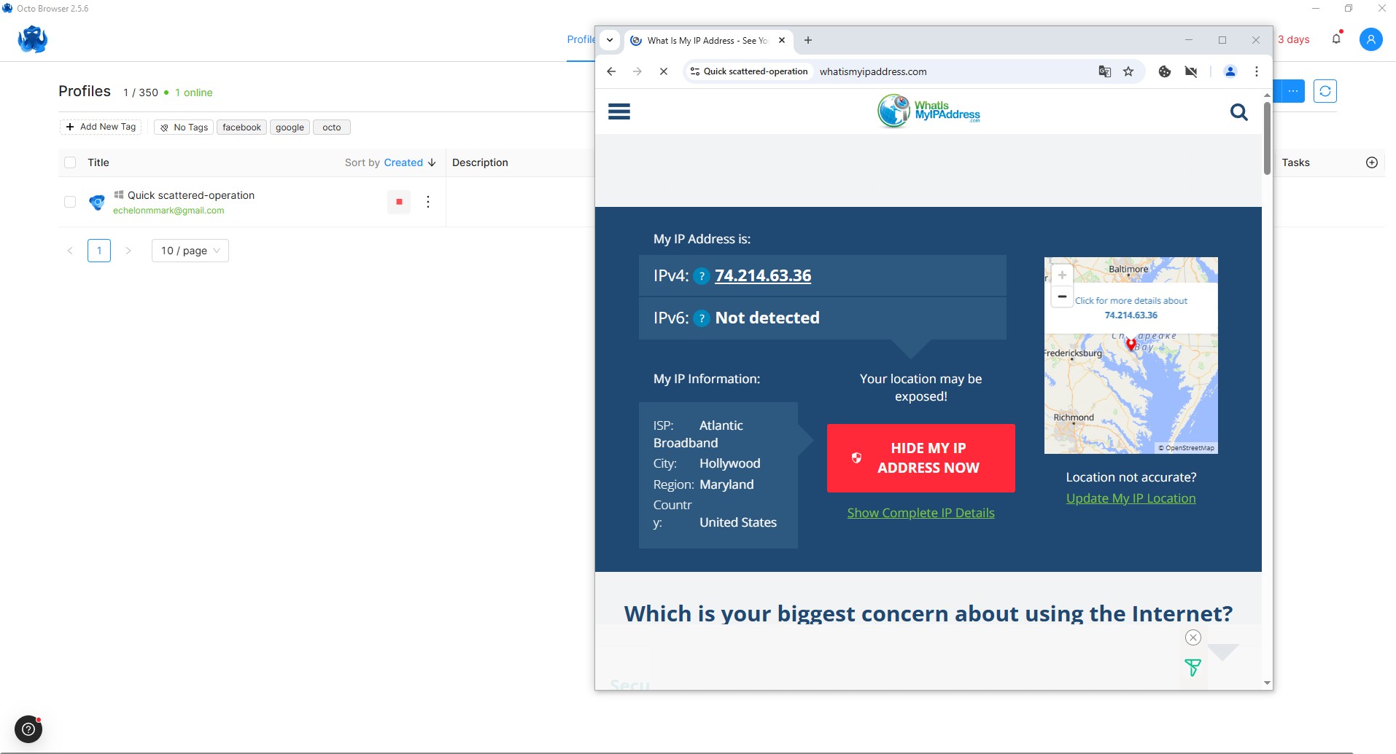Bookmark the page with the star icon
This screenshot has width=1396, height=754.
1128,71
